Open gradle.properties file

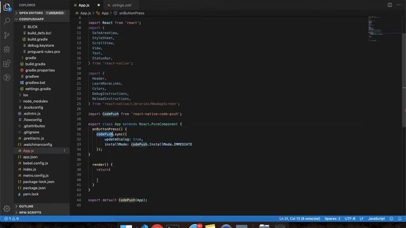(x=40, y=70)
